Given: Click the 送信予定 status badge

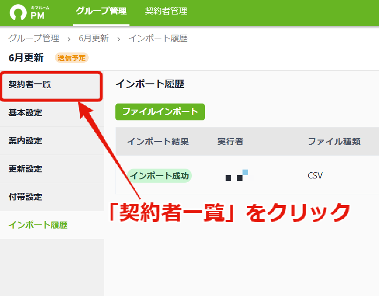Looking at the screenshot, I should point(72,58).
